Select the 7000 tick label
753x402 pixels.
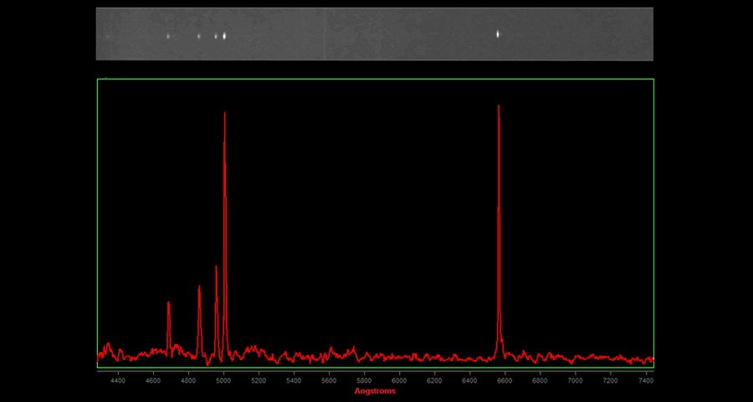575,381
